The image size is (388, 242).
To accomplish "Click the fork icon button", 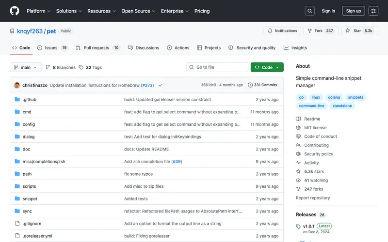I will (309, 30).
